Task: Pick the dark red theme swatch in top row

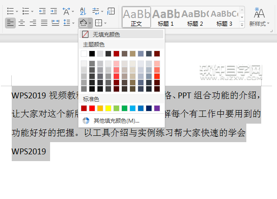Action: 116,54
